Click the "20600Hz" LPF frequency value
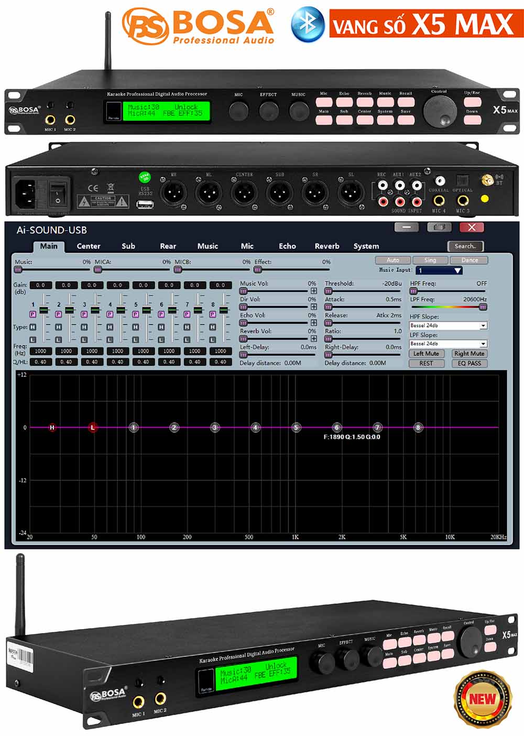This screenshot has width=524, height=736. (x=475, y=299)
